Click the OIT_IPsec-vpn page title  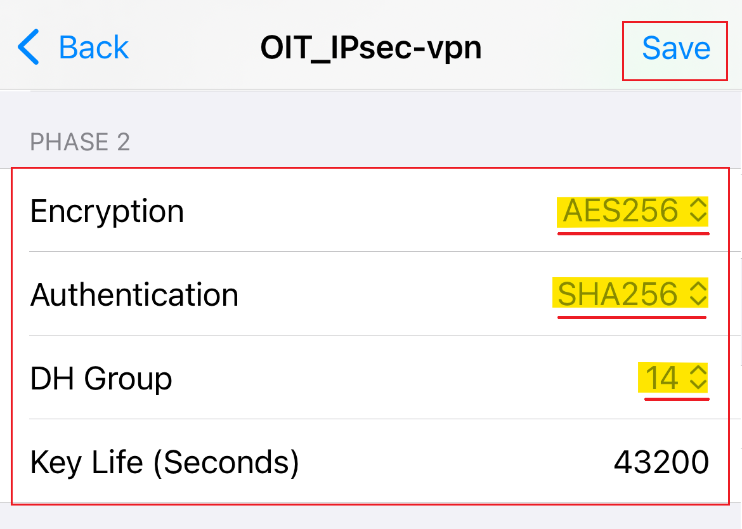(x=371, y=48)
